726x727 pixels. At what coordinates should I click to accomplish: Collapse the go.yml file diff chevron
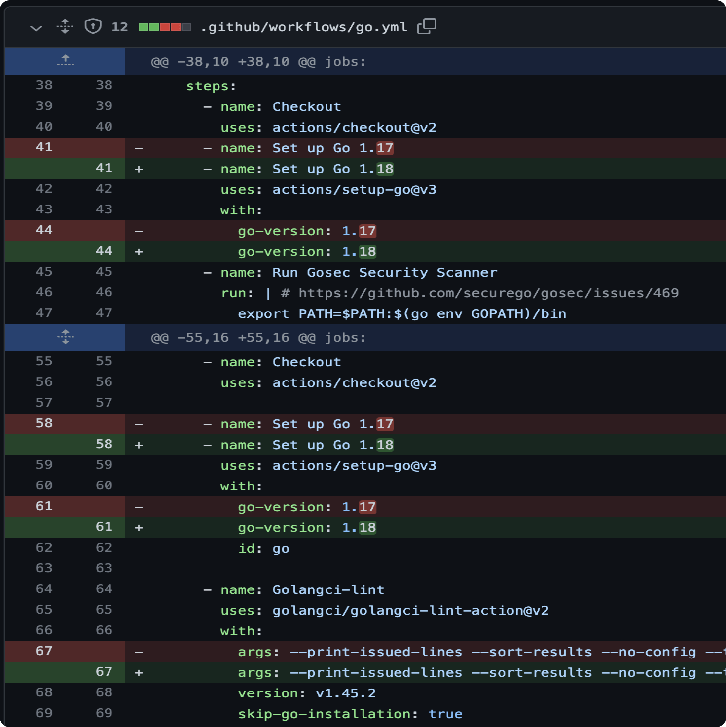(x=36, y=28)
